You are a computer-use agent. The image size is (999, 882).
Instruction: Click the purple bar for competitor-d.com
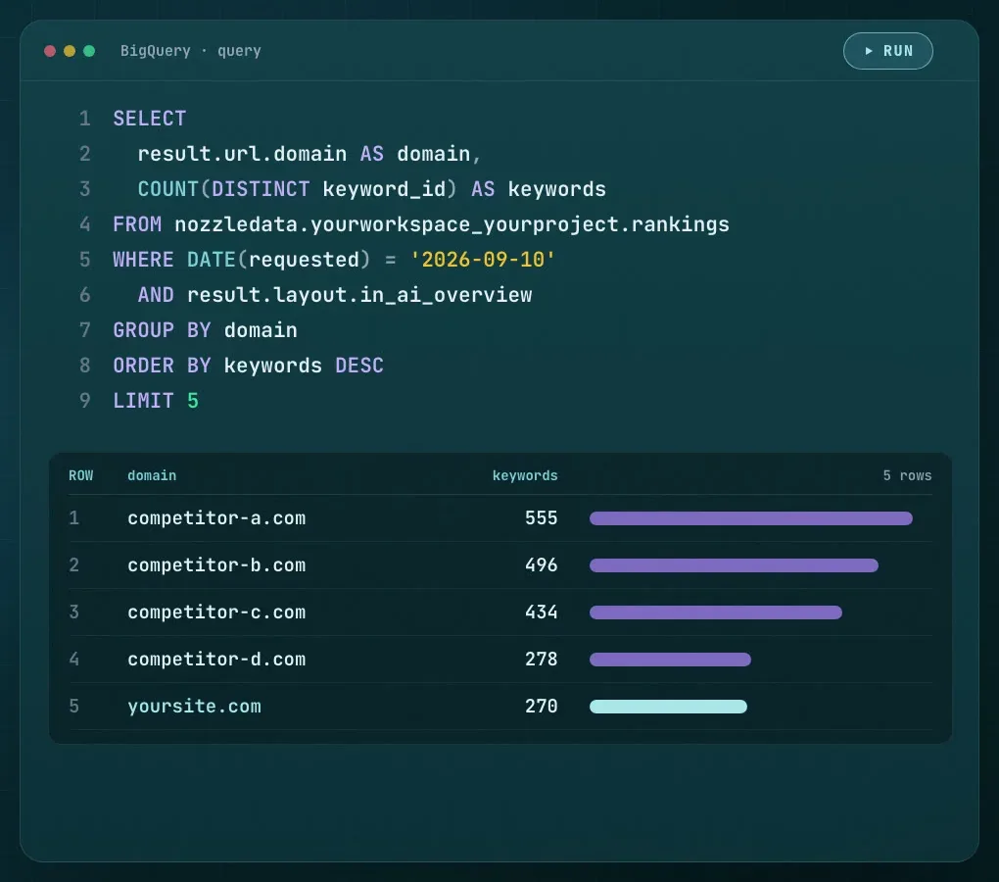tap(670, 660)
